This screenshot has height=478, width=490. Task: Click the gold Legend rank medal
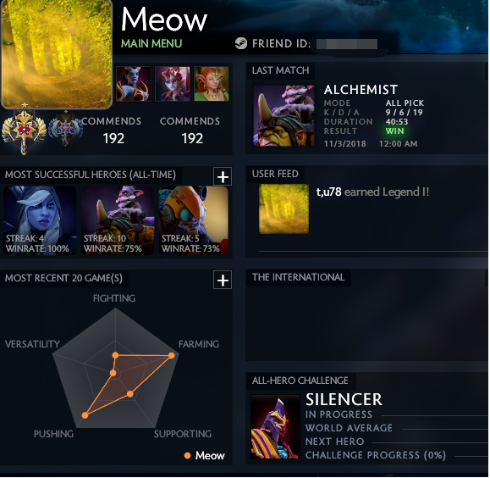(x=24, y=129)
